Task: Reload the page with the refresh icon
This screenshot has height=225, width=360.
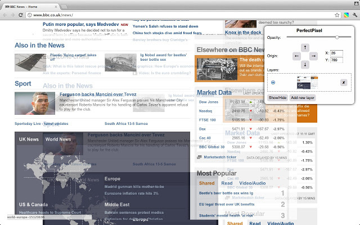Action: coord(20,15)
